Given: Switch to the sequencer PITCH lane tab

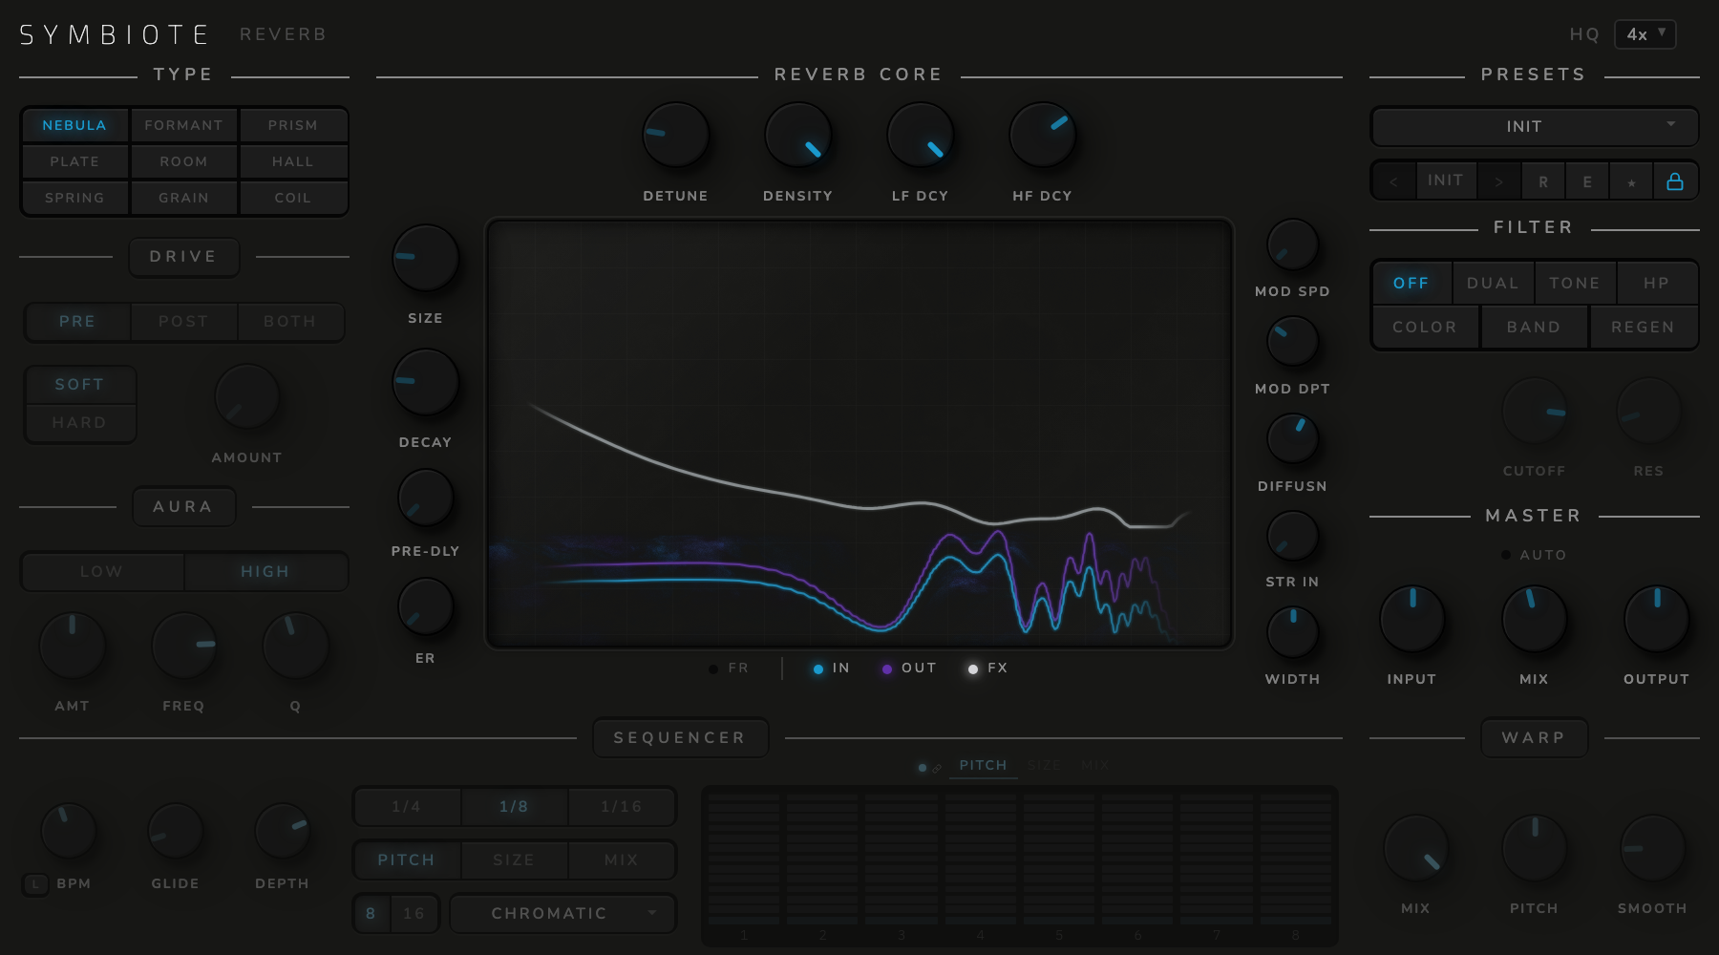Looking at the screenshot, I should pos(983,766).
